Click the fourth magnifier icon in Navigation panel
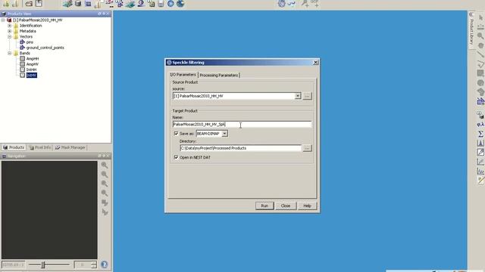 coord(105,193)
